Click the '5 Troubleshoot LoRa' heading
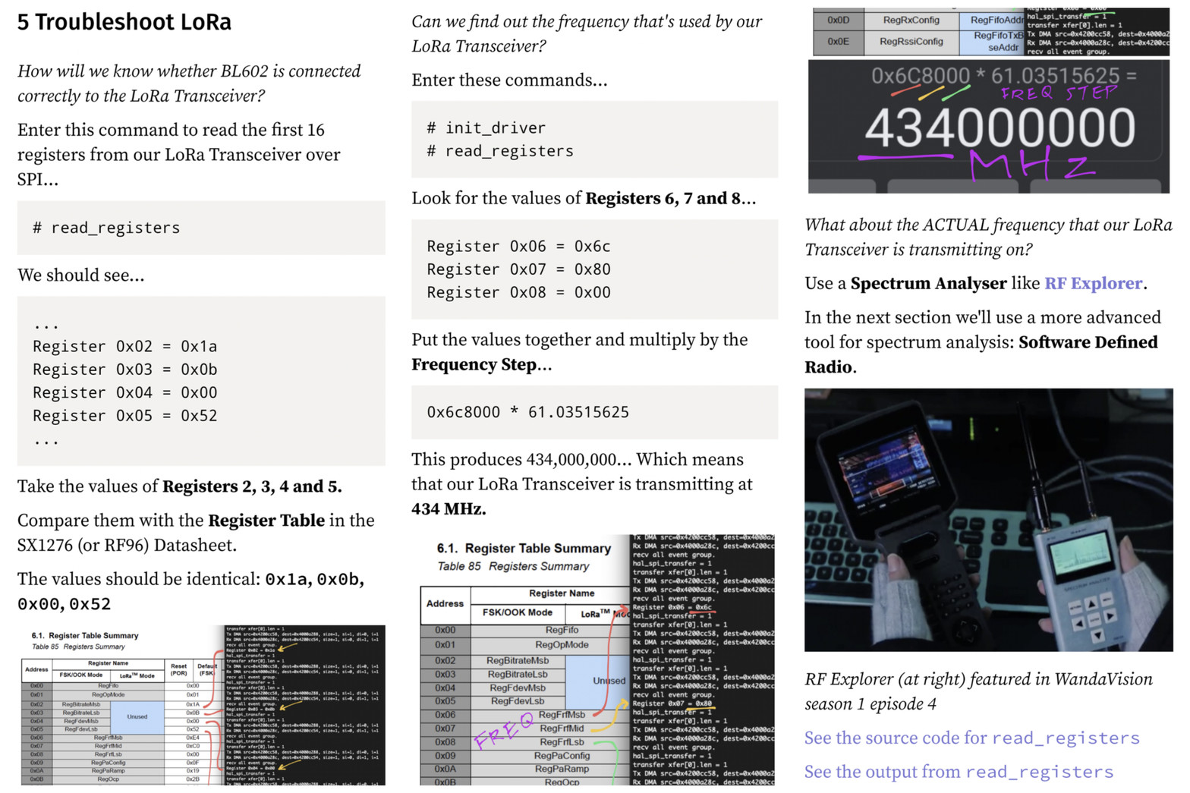The height and width of the screenshot is (793, 1190). coord(124,23)
